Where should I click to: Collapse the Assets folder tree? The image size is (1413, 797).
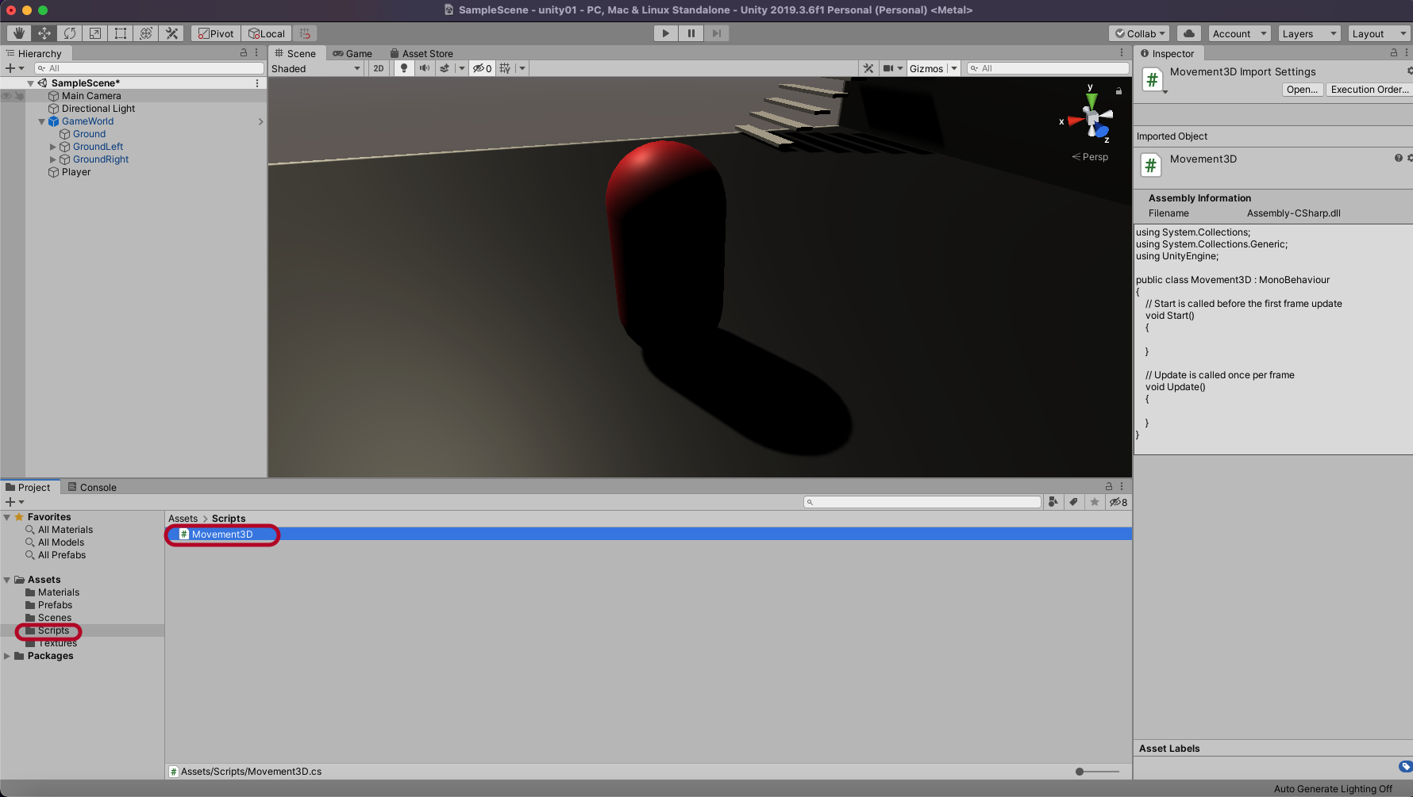7,580
